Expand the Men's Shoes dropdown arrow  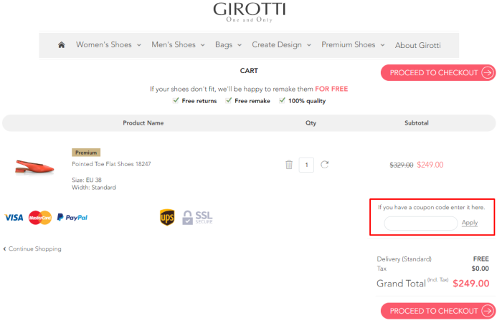[203, 45]
